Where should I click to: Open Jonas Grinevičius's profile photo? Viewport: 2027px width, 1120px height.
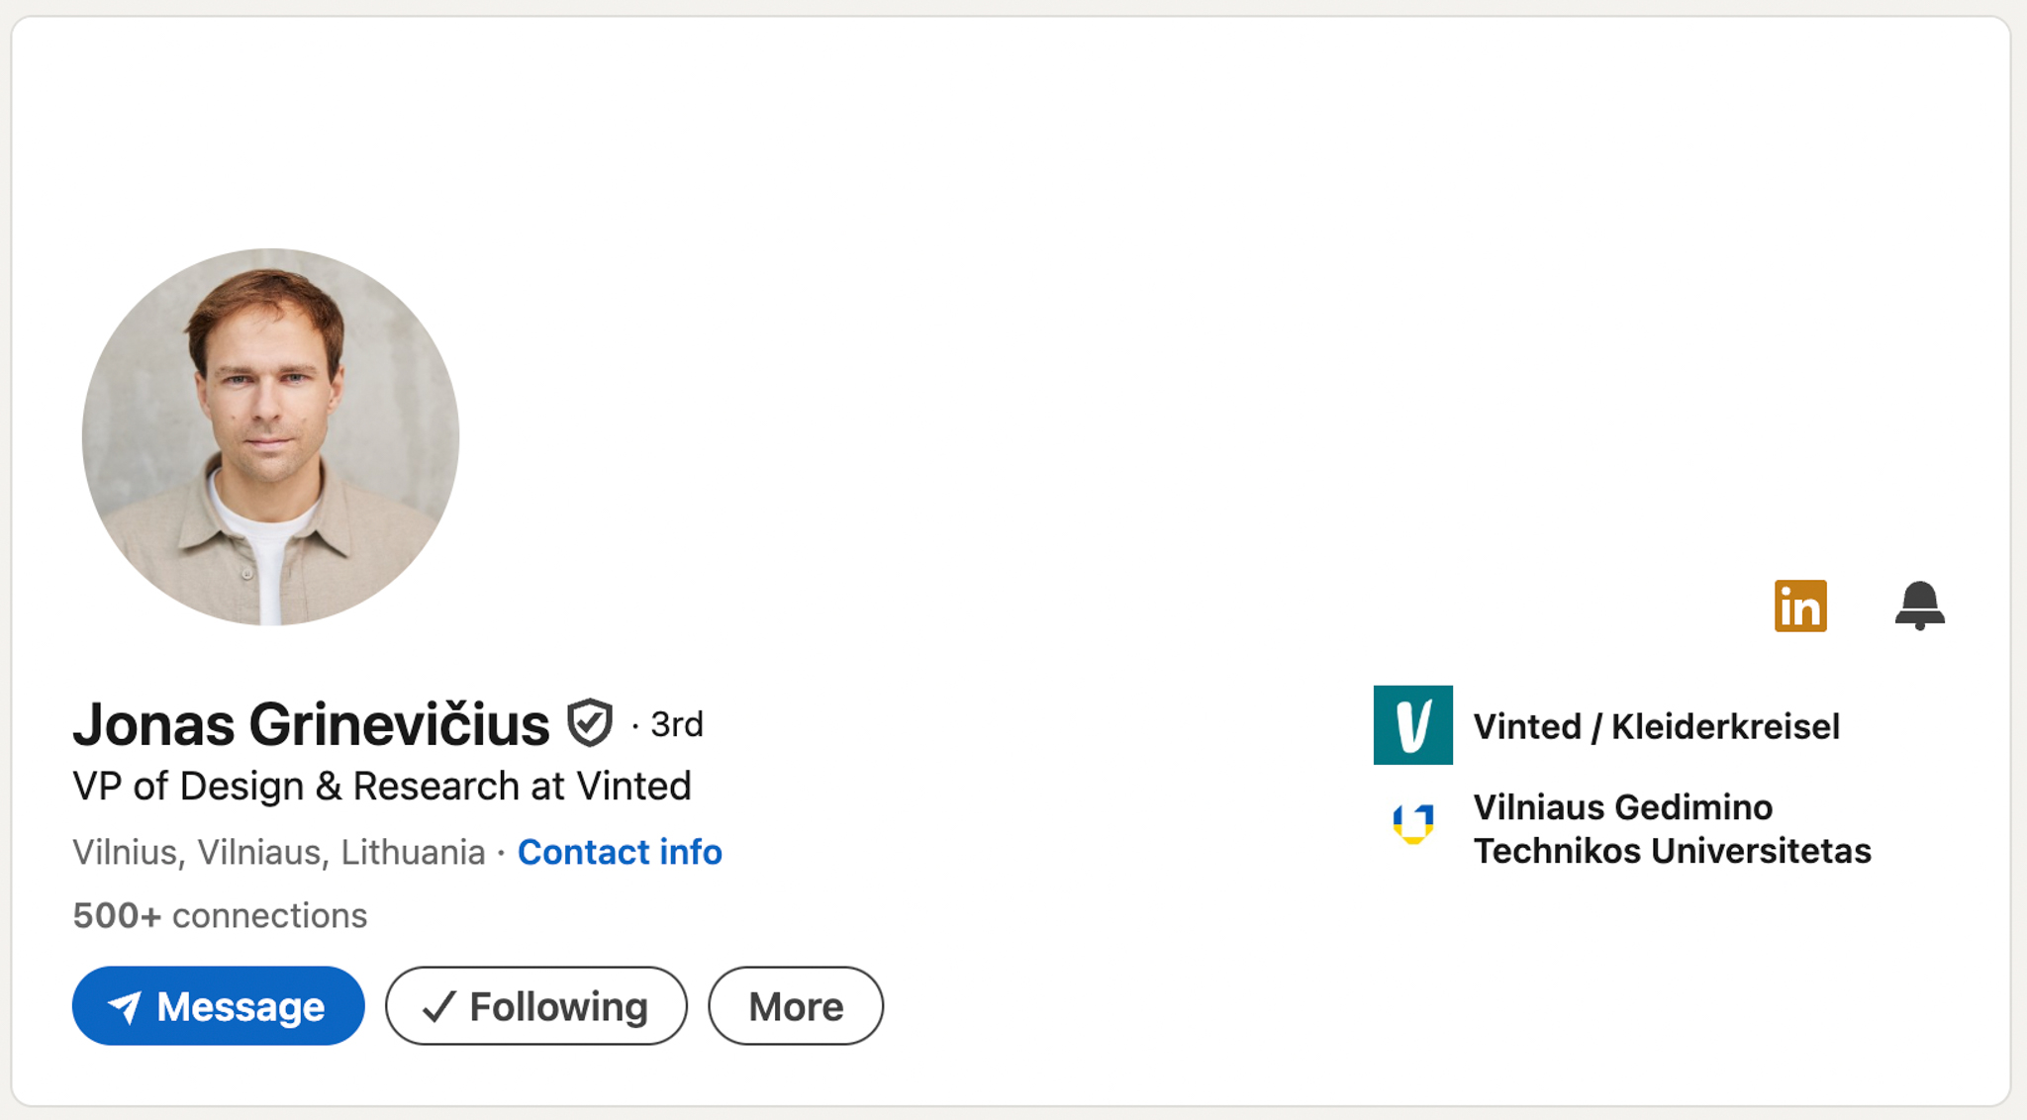pyautogui.click(x=270, y=436)
